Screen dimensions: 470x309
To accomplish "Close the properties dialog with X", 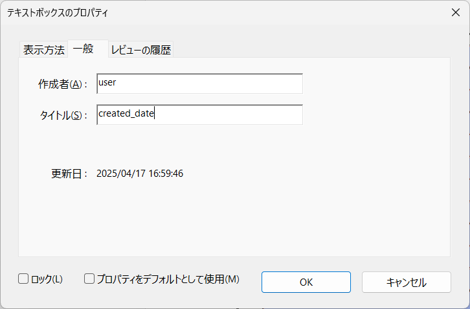I will (454, 12).
